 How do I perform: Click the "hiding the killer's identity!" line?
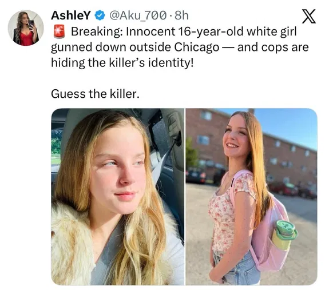[x=122, y=63]
